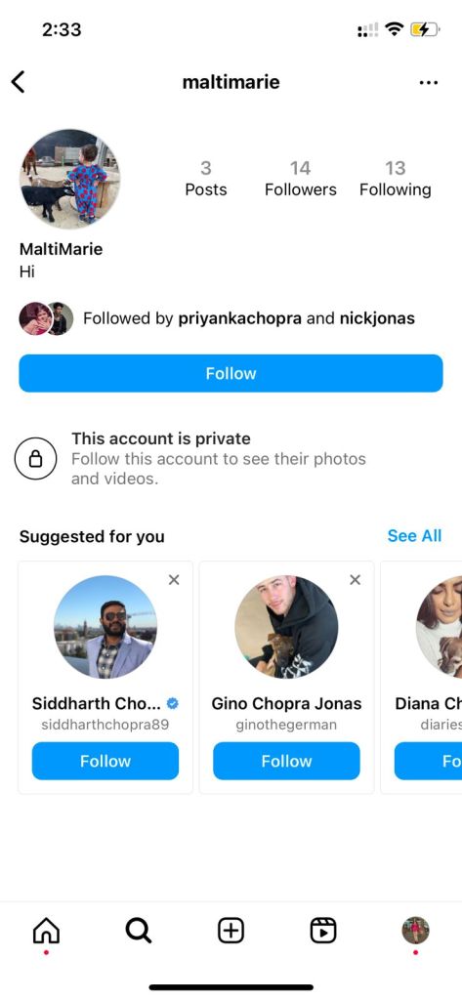The height and width of the screenshot is (1000, 462).
Task: Follow siddharthchopra89
Action: (105, 761)
